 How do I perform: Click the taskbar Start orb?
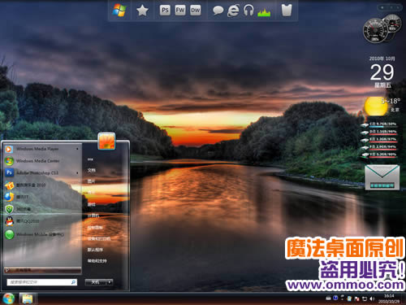pos(9,298)
